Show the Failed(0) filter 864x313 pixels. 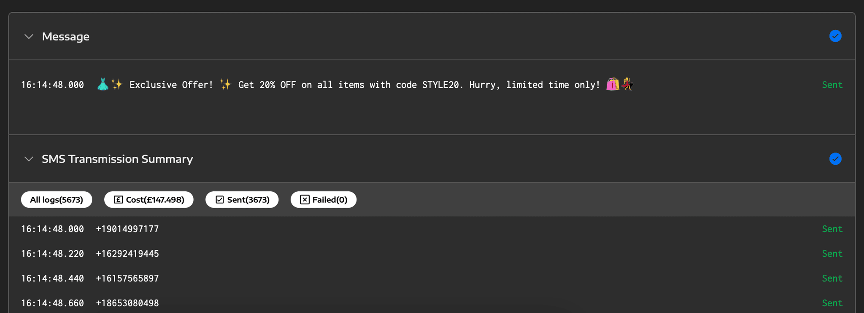324,200
